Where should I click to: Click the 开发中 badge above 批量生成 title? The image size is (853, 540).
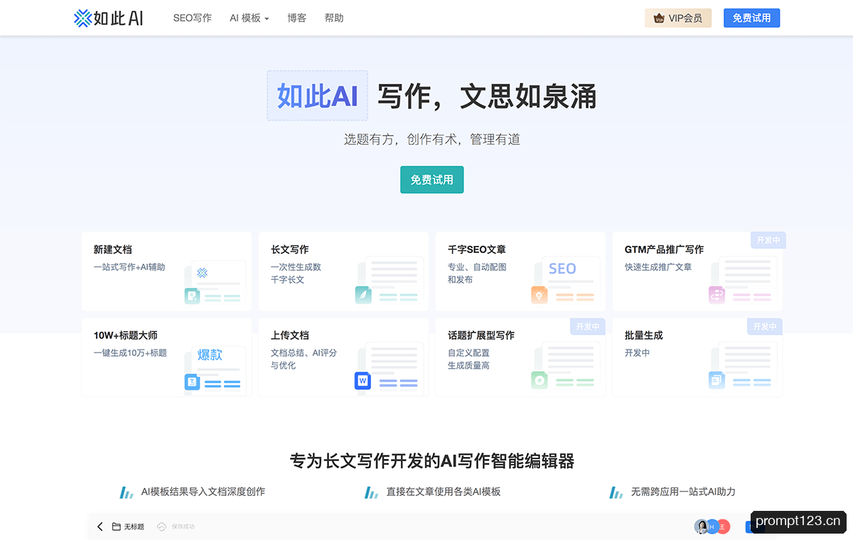(x=765, y=326)
